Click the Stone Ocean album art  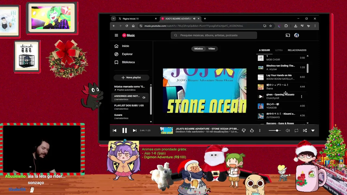tap(205, 91)
